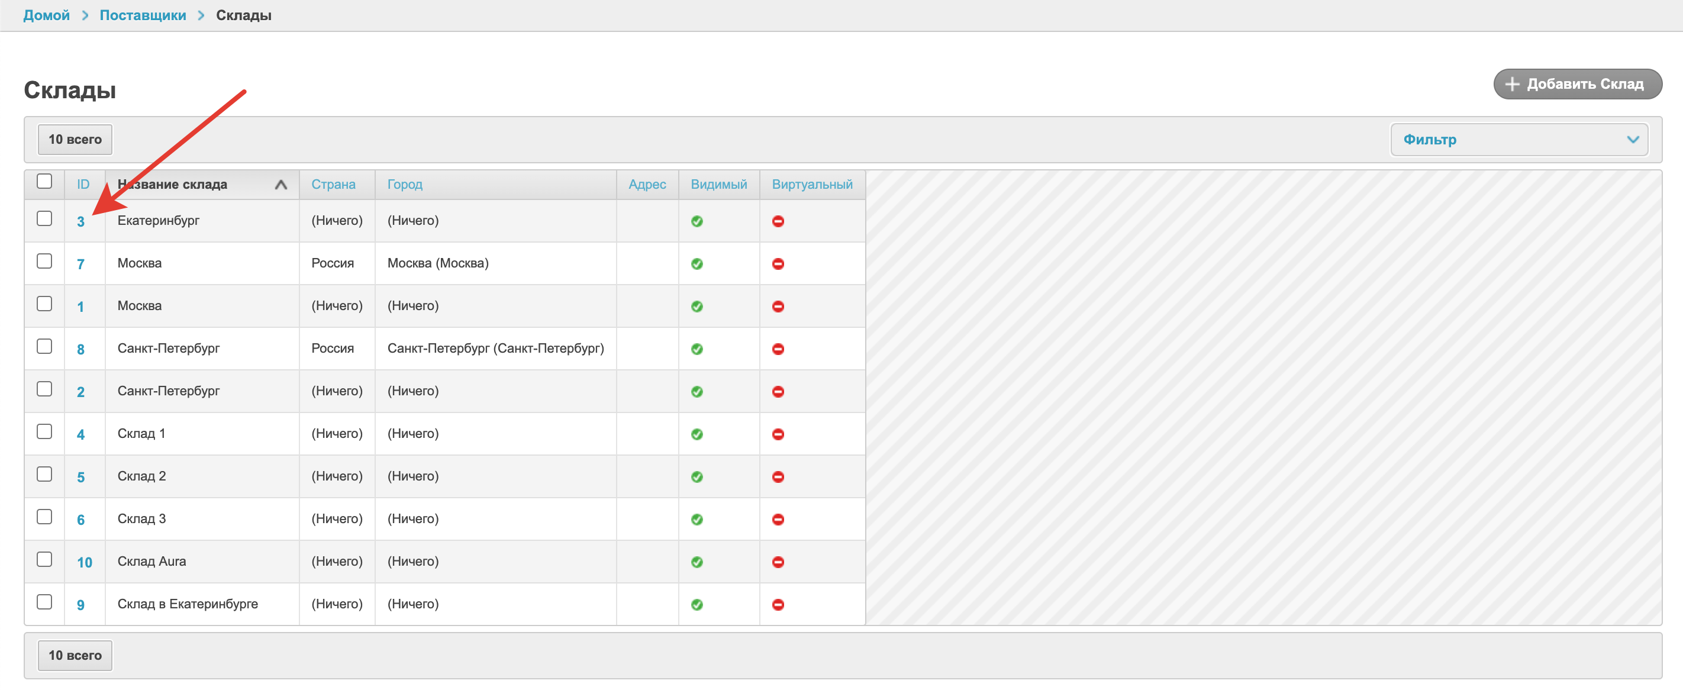Sort by Виртуальный column header
This screenshot has height=690, width=1683.
tap(811, 184)
